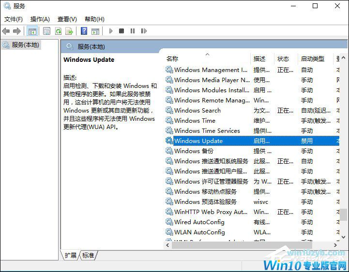Select the Windows 移动热点服务 row

[x=252, y=191]
